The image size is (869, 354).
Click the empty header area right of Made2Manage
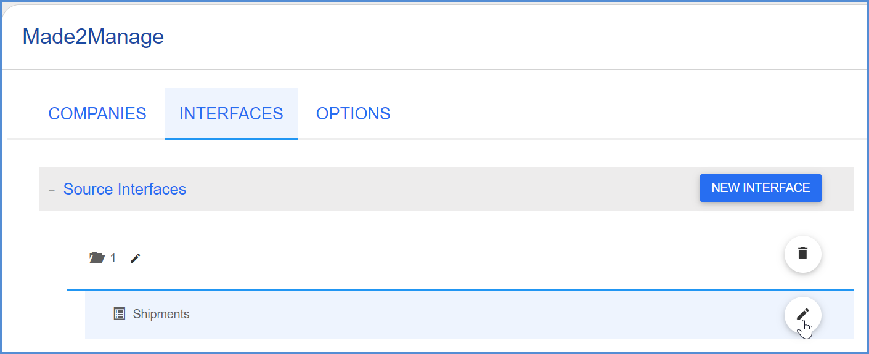click(493, 37)
